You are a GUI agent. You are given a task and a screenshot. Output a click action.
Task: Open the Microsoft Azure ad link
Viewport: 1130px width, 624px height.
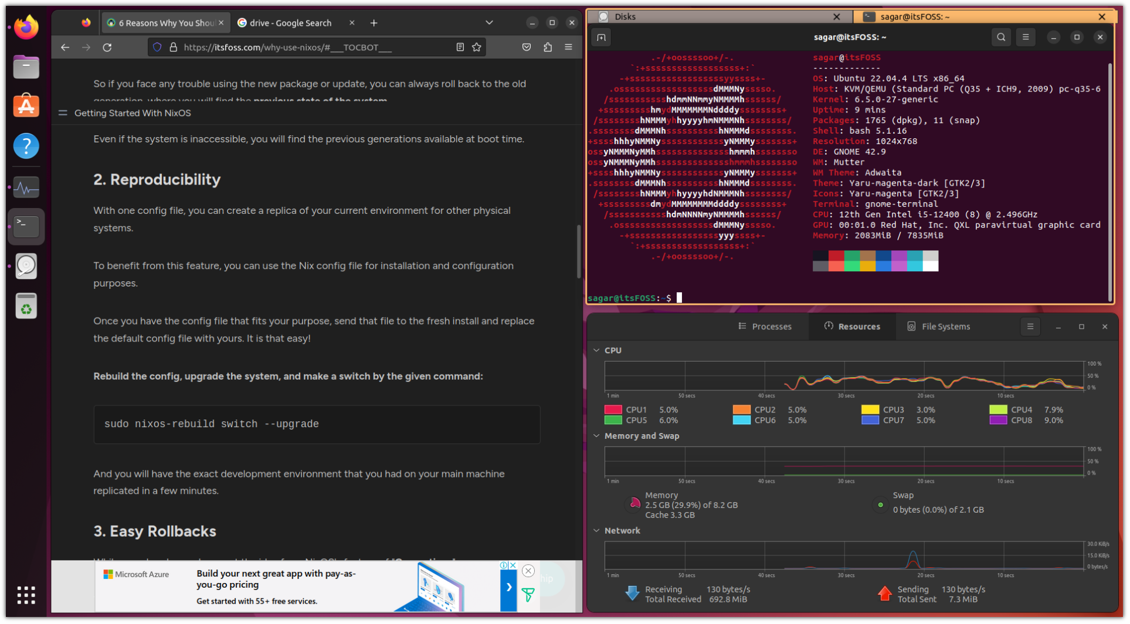coord(276,580)
